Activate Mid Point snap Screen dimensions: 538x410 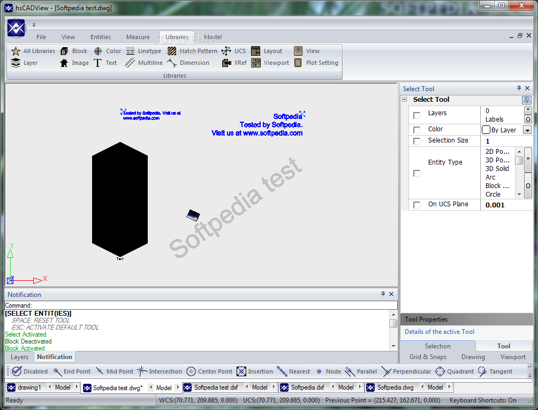tap(115, 371)
